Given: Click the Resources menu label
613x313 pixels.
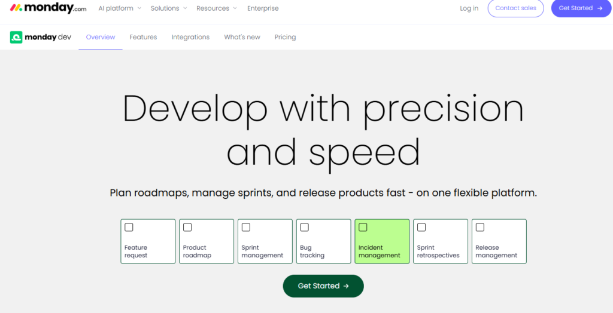Looking at the screenshot, I should point(213,8).
